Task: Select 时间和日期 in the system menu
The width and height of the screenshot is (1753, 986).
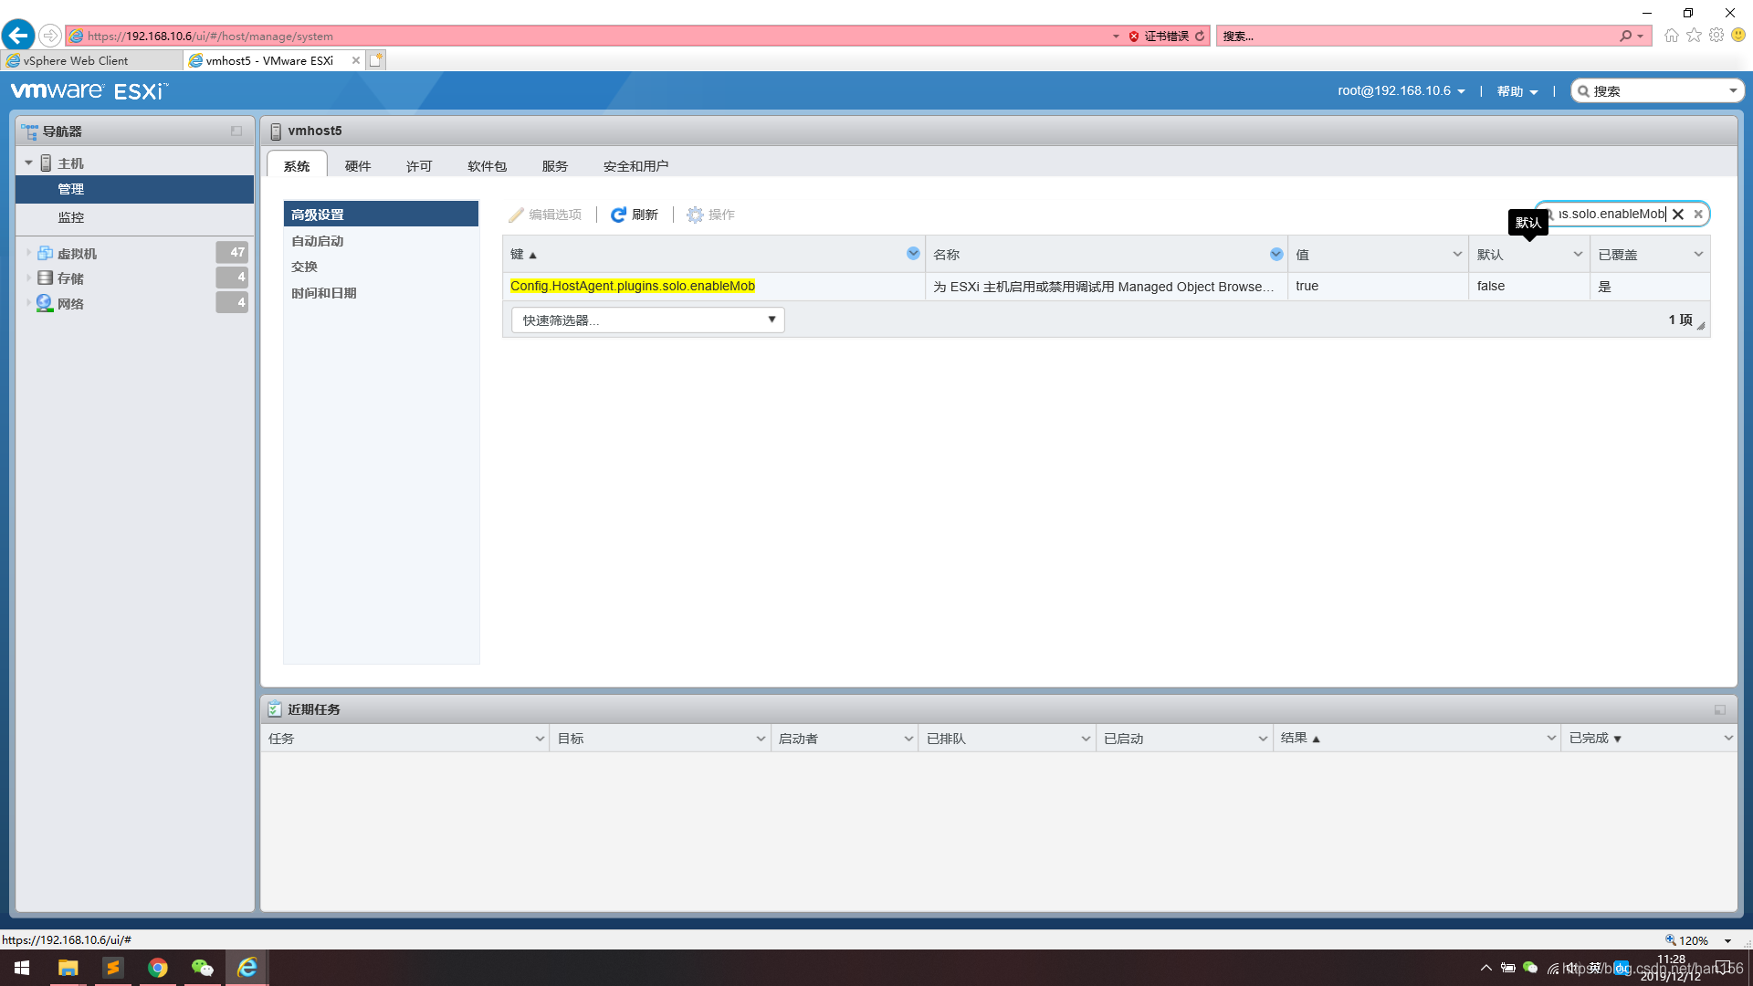Action: click(x=381, y=293)
